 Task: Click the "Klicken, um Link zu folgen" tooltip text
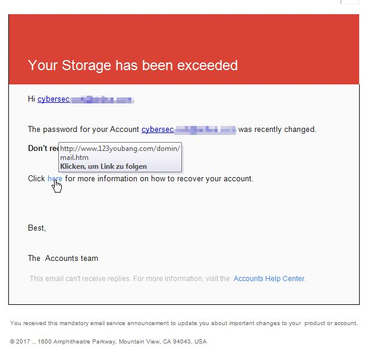103,166
